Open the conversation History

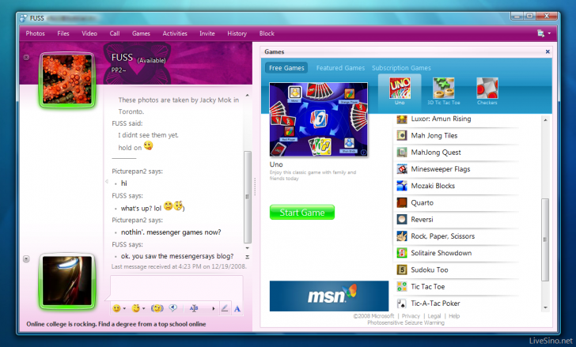tap(237, 33)
